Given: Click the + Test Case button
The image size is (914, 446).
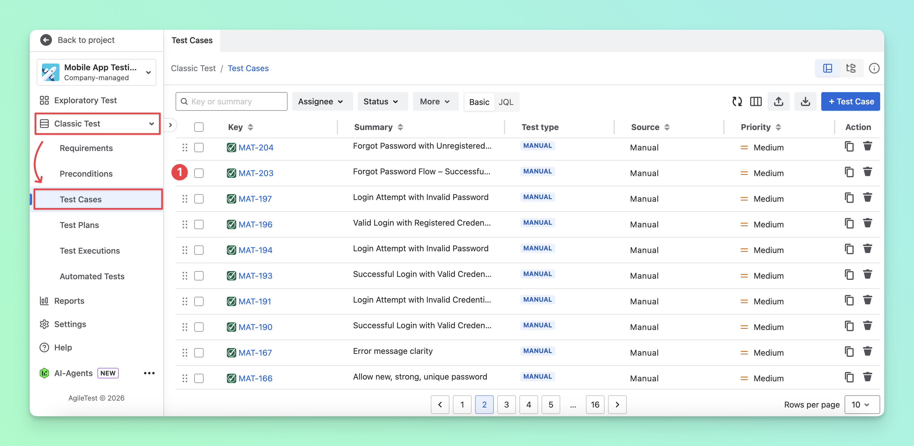Looking at the screenshot, I should 850,101.
